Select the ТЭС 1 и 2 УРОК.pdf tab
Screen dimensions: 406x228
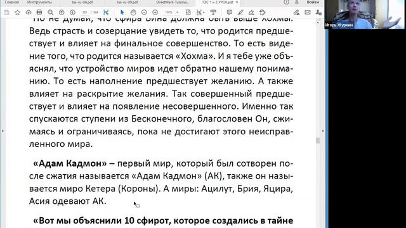(218, 3)
